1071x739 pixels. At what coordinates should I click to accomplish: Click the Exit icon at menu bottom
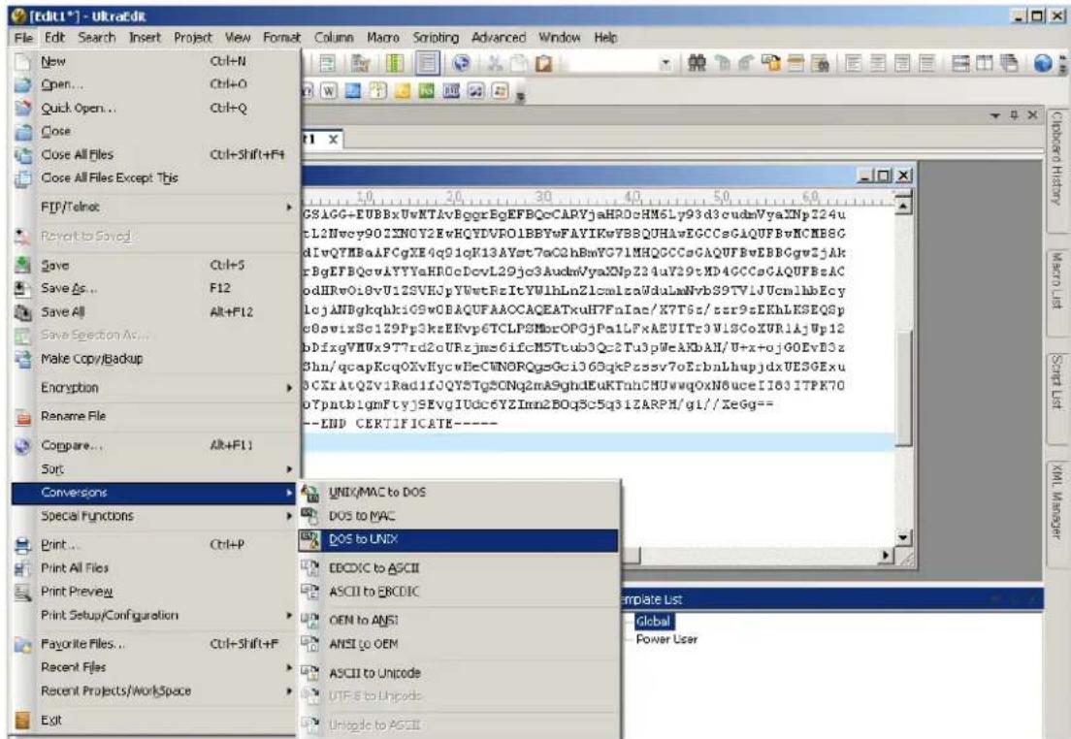(x=22, y=720)
